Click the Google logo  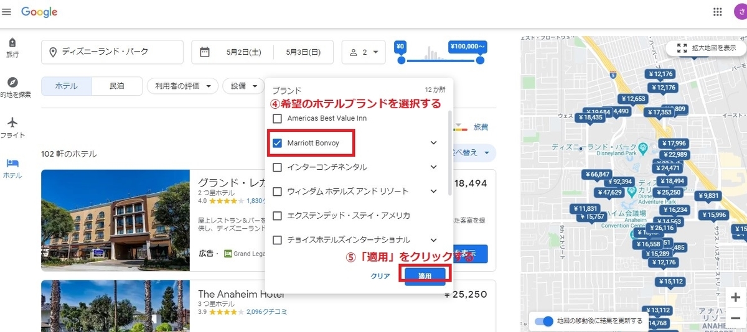pos(39,12)
